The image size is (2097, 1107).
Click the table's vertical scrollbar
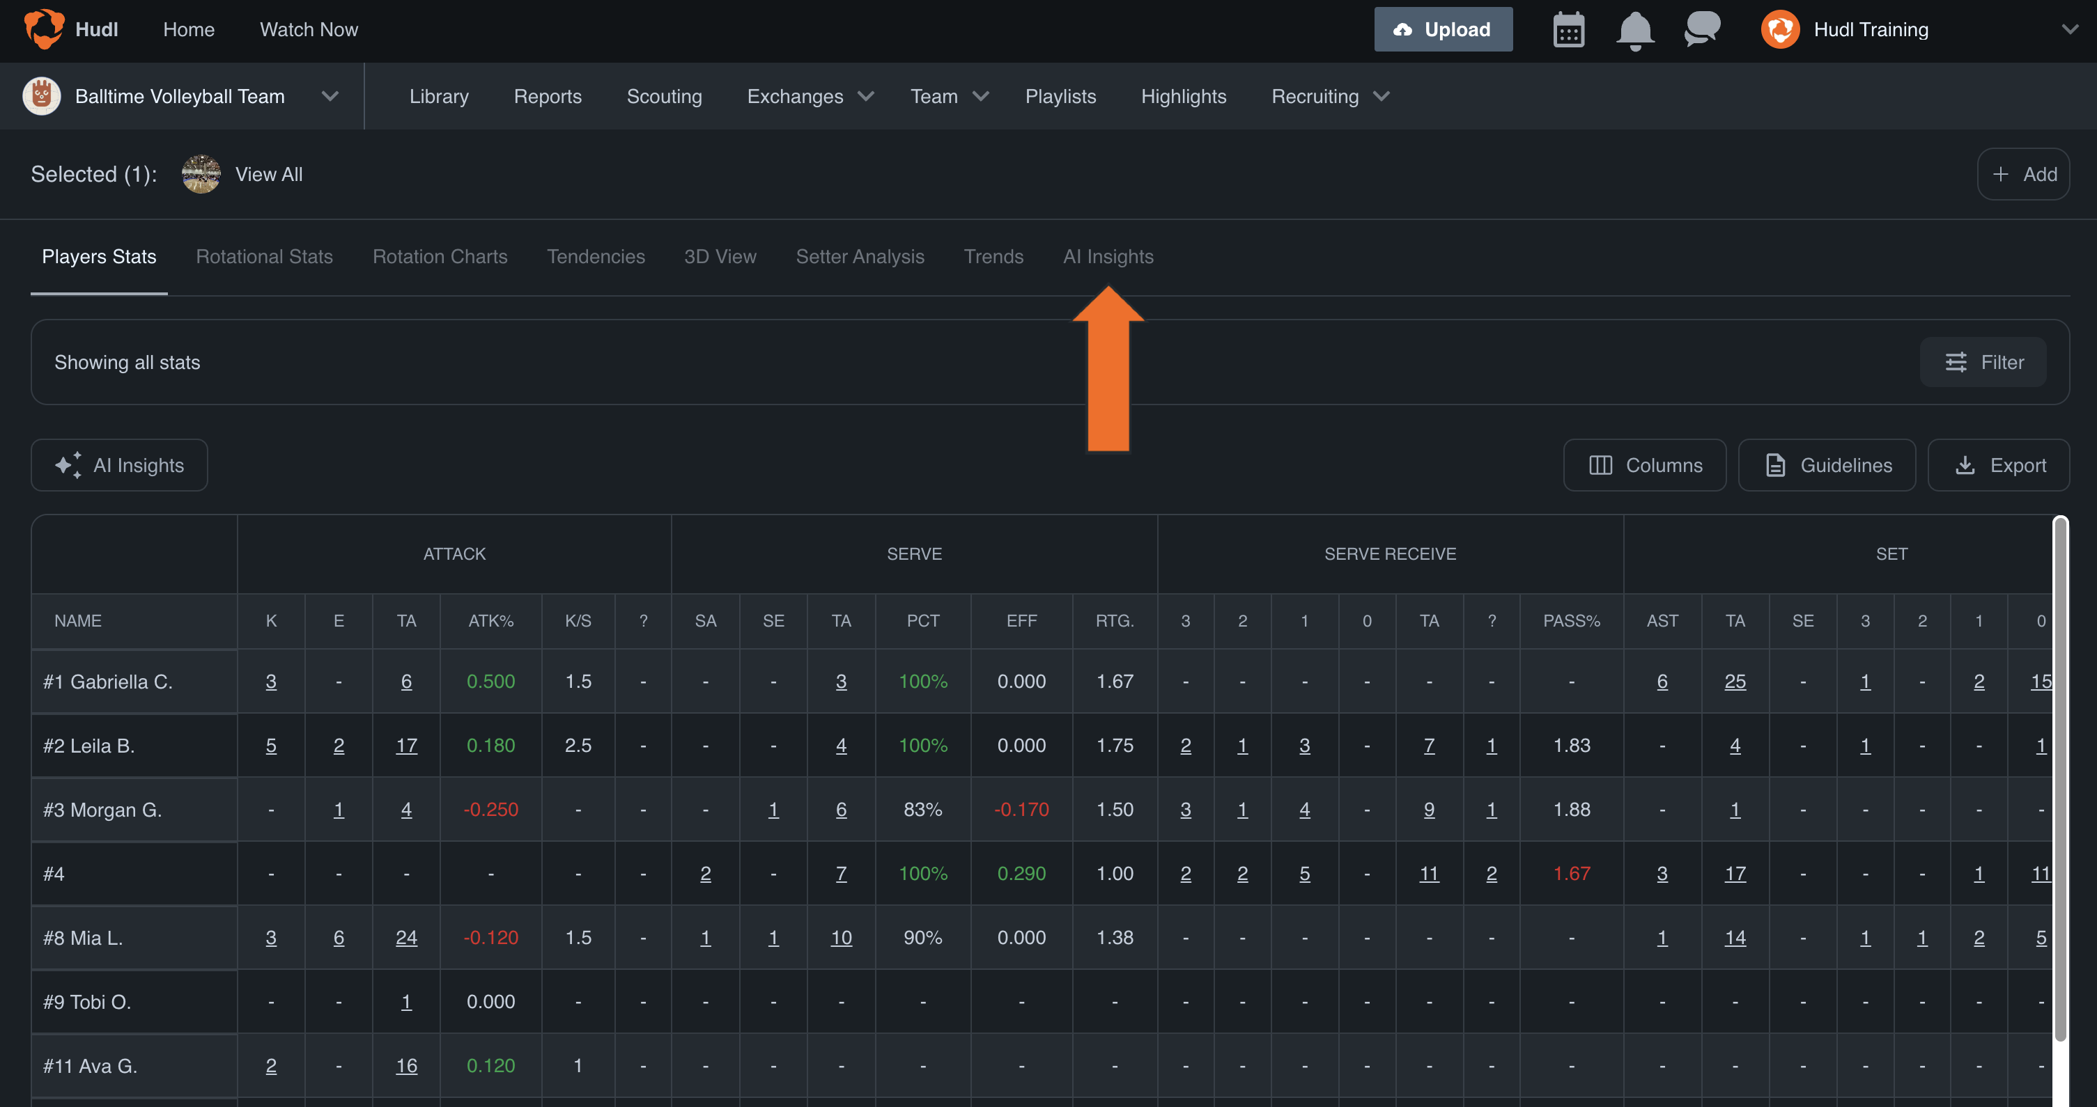[2060, 779]
